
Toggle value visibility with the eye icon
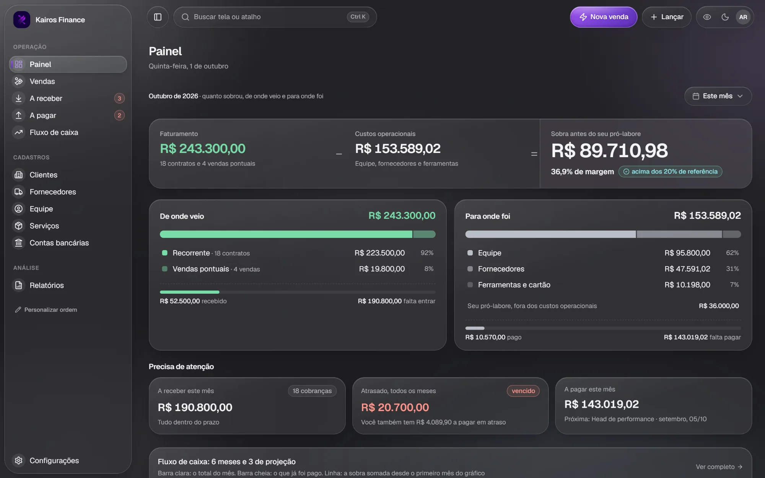click(x=707, y=17)
